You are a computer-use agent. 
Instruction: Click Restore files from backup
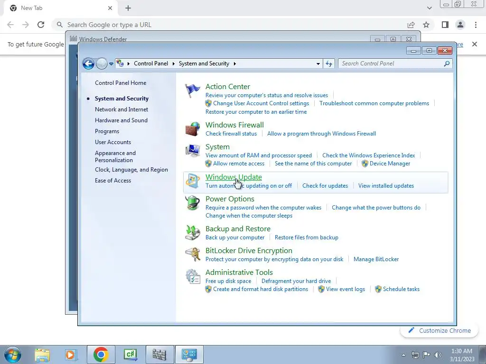click(307, 237)
